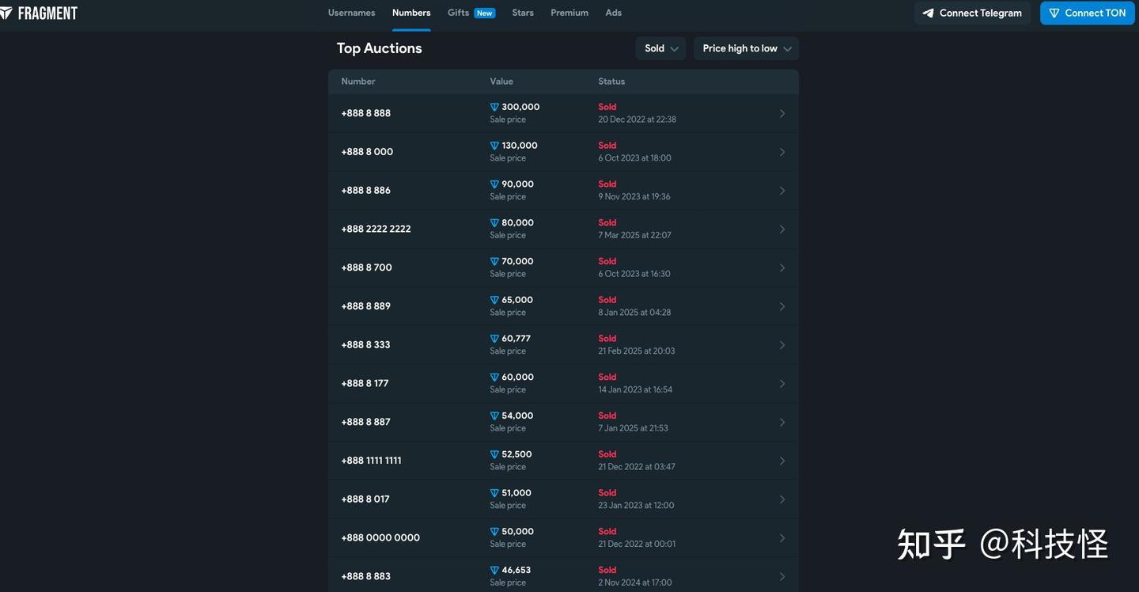
Task: Click the Telegram paper-plane icon
Action: [929, 13]
